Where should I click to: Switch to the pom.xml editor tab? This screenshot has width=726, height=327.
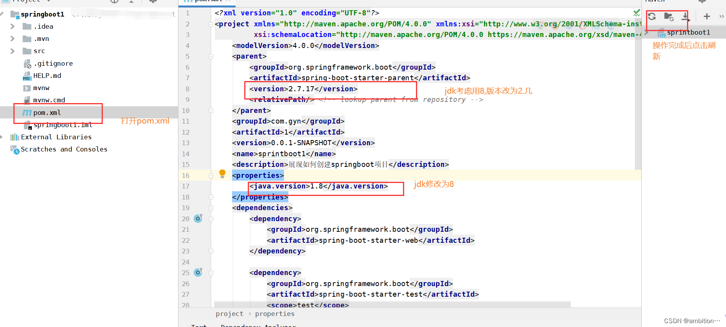click(207, 2)
